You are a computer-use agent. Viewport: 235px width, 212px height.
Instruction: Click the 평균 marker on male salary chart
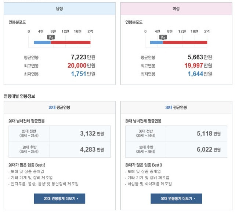pyautogui.click(x=51, y=37)
